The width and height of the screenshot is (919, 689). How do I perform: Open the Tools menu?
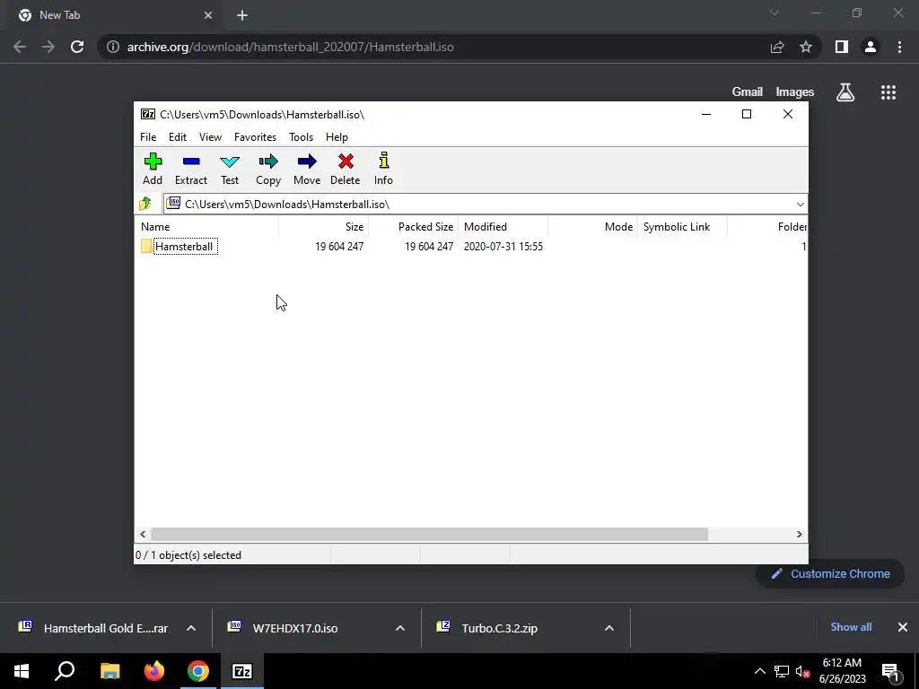(302, 137)
